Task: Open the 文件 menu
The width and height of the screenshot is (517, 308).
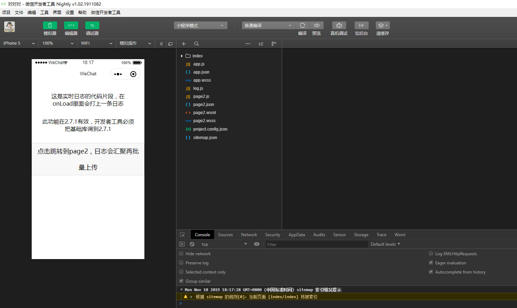Action: pyautogui.click(x=19, y=13)
